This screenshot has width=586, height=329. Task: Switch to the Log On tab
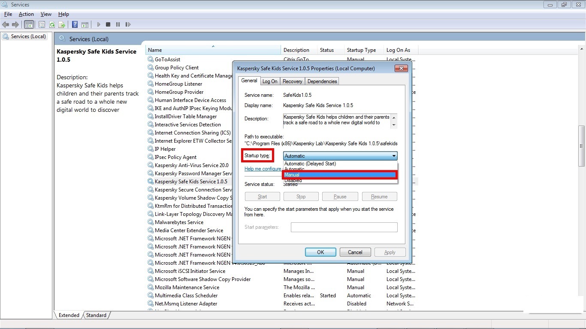click(270, 81)
